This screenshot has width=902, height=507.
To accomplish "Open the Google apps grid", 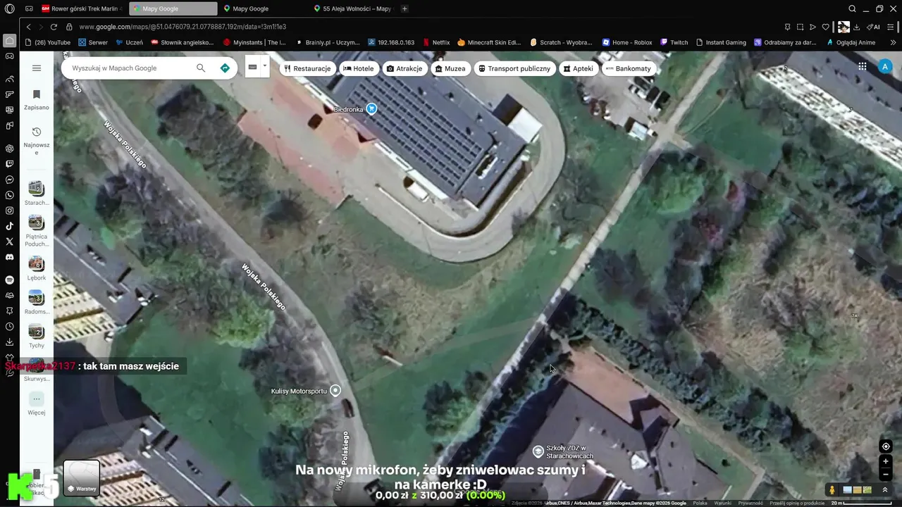I will pyautogui.click(x=862, y=67).
